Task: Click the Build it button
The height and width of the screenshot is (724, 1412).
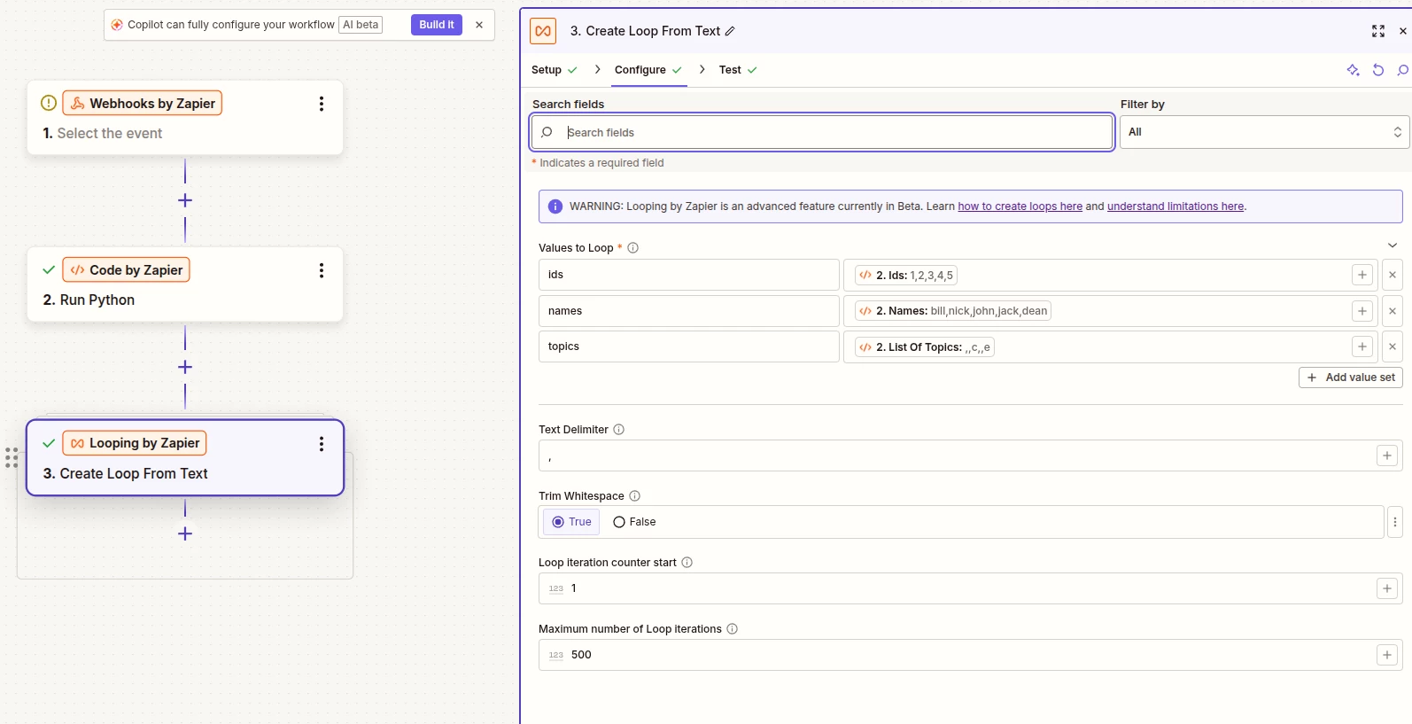Action: click(x=437, y=25)
